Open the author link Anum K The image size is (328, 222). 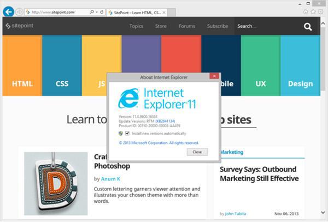pos(110,179)
